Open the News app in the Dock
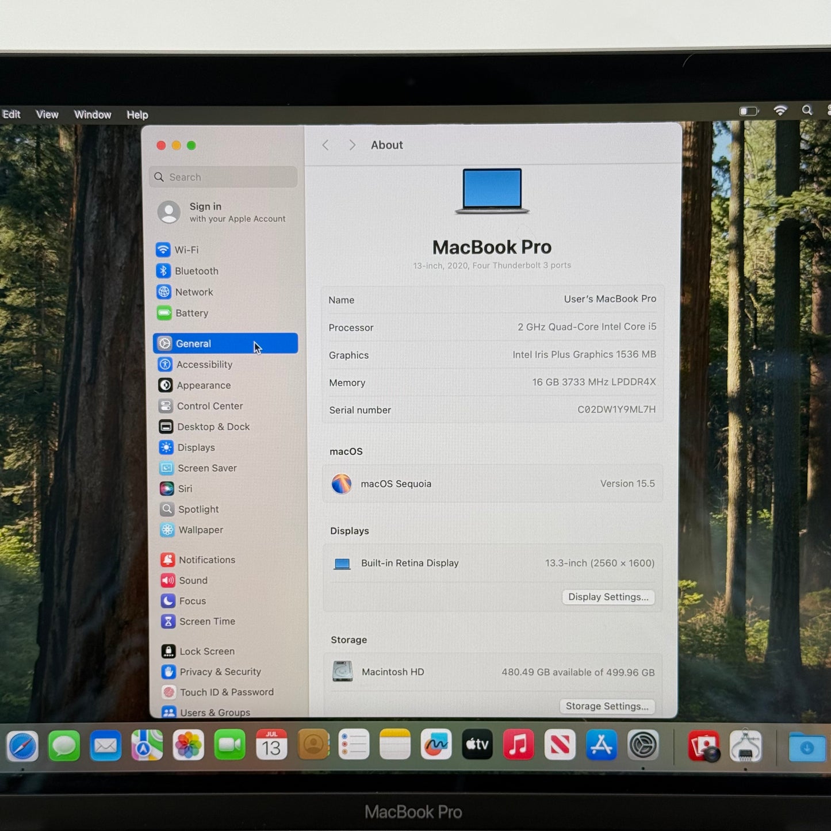The image size is (831, 831). pyautogui.click(x=560, y=745)
